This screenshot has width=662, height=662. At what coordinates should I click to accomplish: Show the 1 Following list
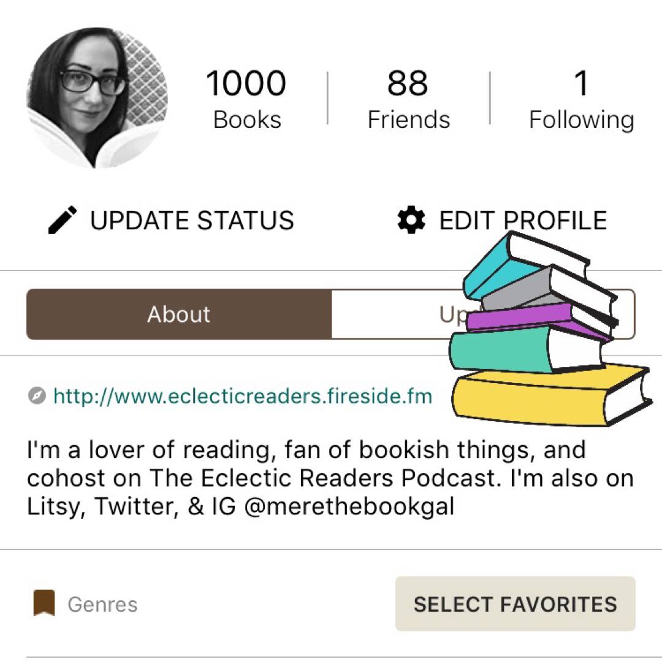[x=581, y=98]
